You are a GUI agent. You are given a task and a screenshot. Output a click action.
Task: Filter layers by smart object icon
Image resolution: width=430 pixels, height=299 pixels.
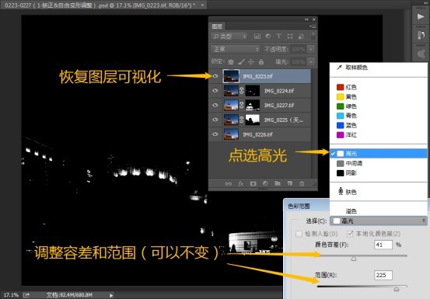pos(301,37)
